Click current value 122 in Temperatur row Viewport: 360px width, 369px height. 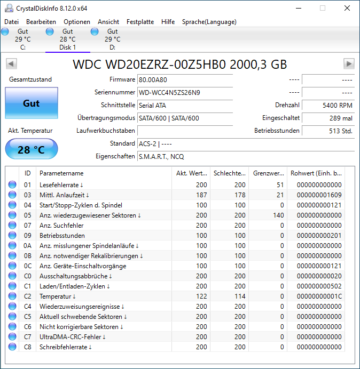click(201, 296)
